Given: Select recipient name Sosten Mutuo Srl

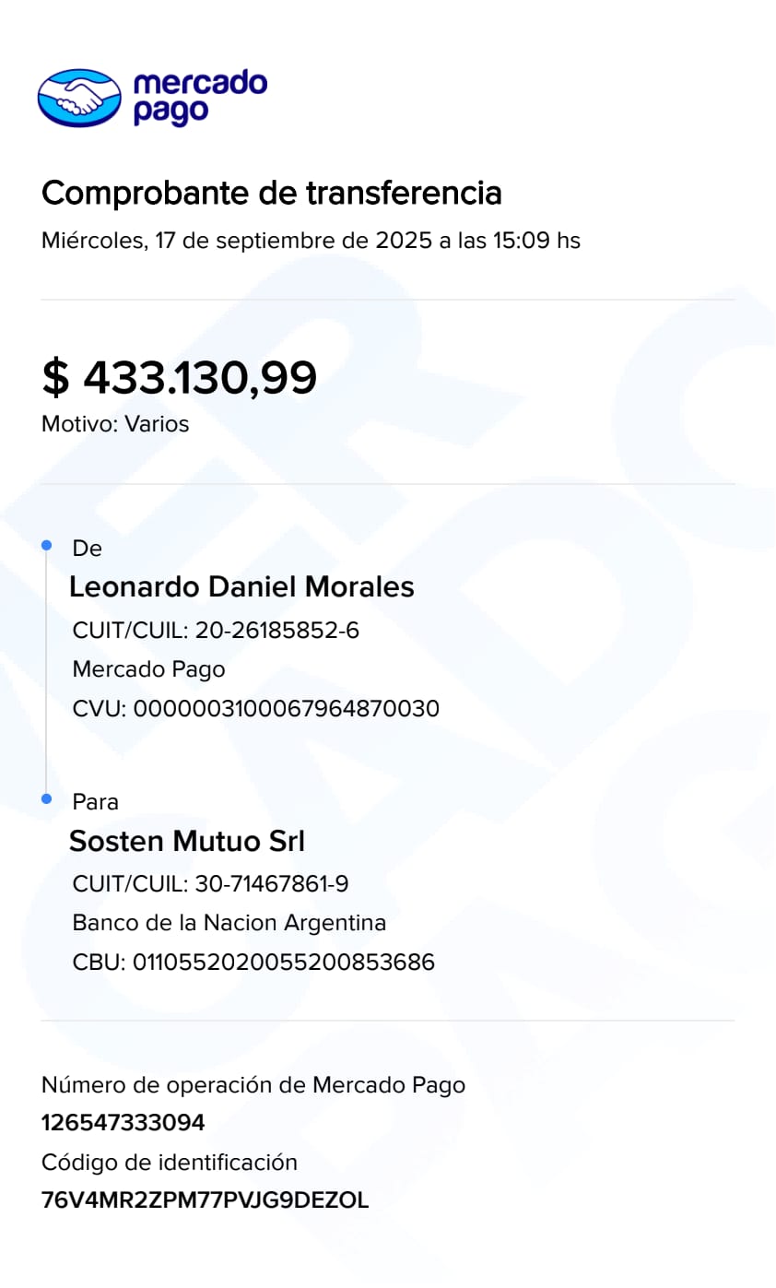Looking at the screenshot, I should click(x=187, y=841).
